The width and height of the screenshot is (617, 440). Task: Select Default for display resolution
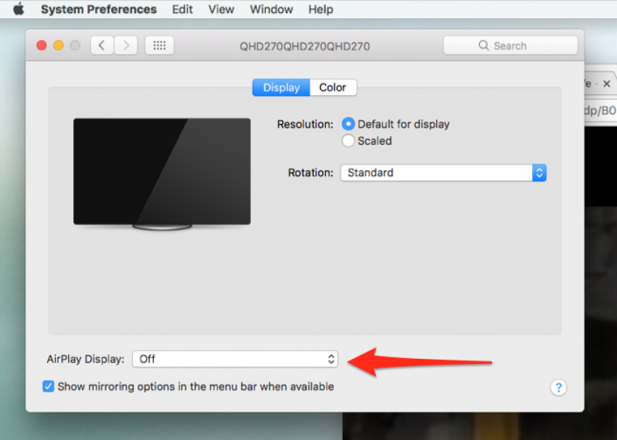coord(348,124)
